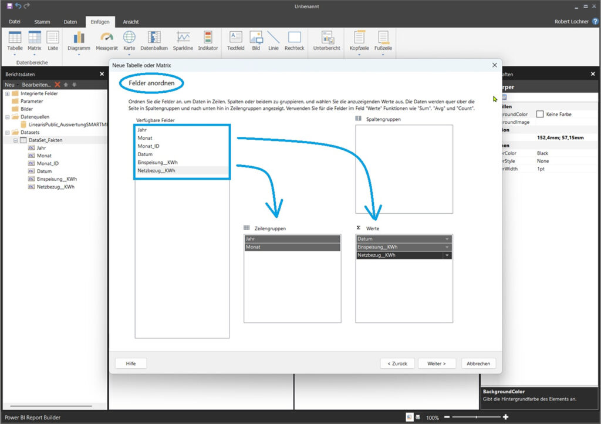Open the Daten ribbon tab
The height and width of the screenshot is (424, 601).
pyautogui.click(x=70, y=22)
